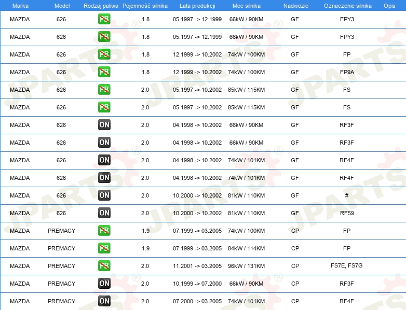Click the 2.0 capacity in the RF59 row
This screenshot has height=310, width=406.
145,213
